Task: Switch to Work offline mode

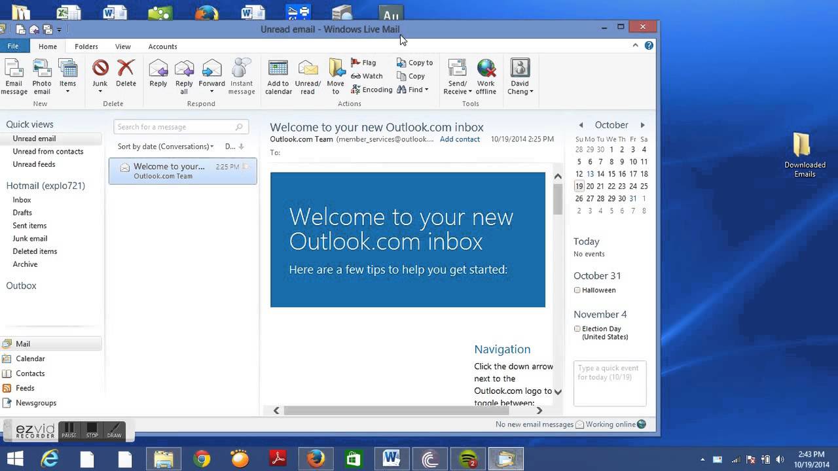Action: pyautogui.click(x=486, y=77)
